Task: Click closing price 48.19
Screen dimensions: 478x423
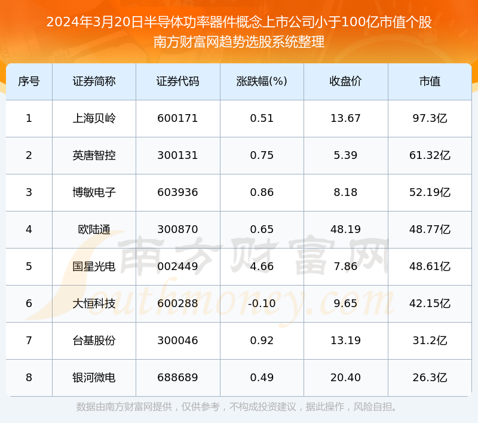Action: [x=345, y=229]
